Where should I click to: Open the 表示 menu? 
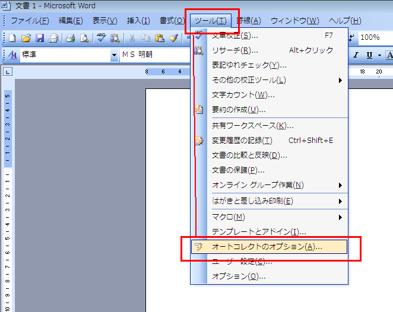104,21
